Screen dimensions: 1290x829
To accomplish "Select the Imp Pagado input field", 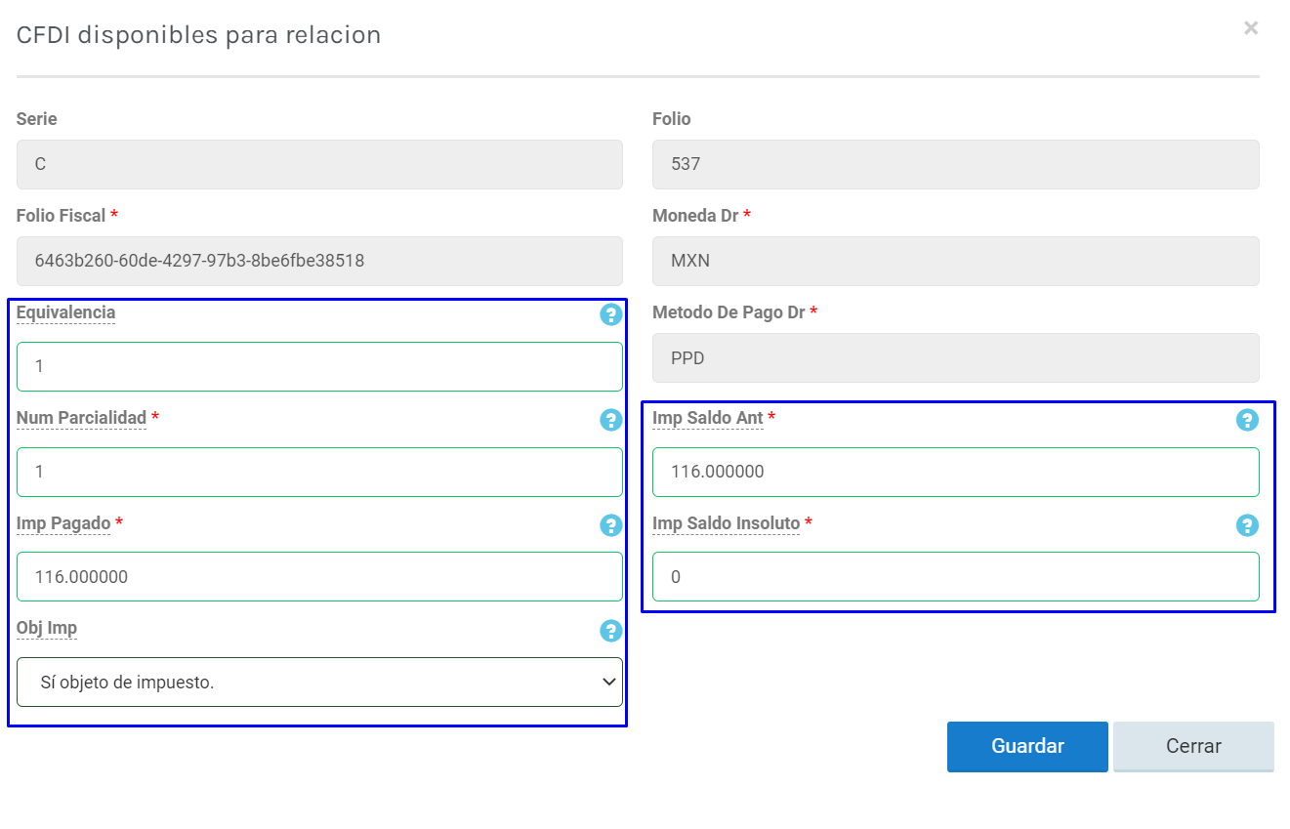I will point(319,577).
